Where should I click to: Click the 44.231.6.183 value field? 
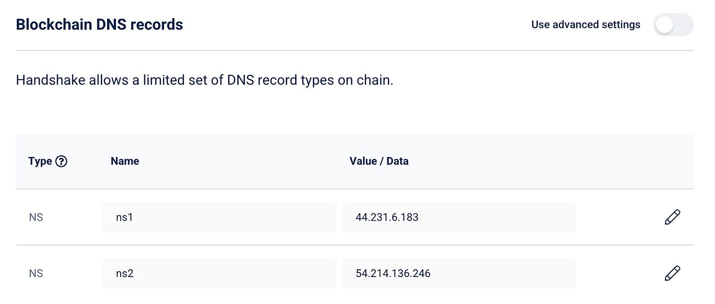(x=459, y=217)
